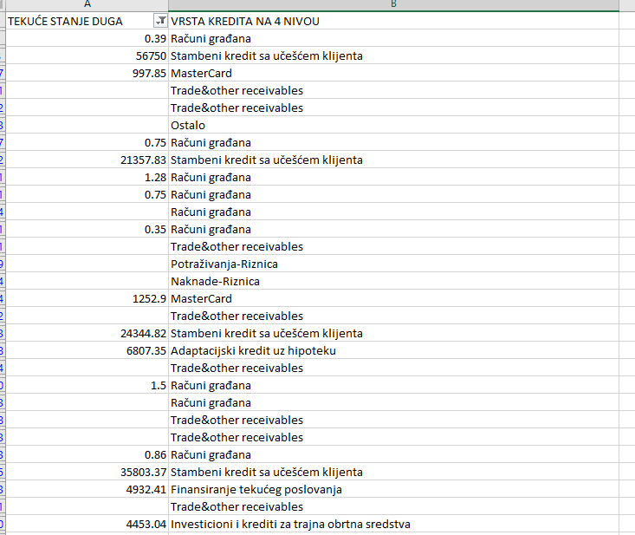Select cell with value 0.39

[87, 38]
